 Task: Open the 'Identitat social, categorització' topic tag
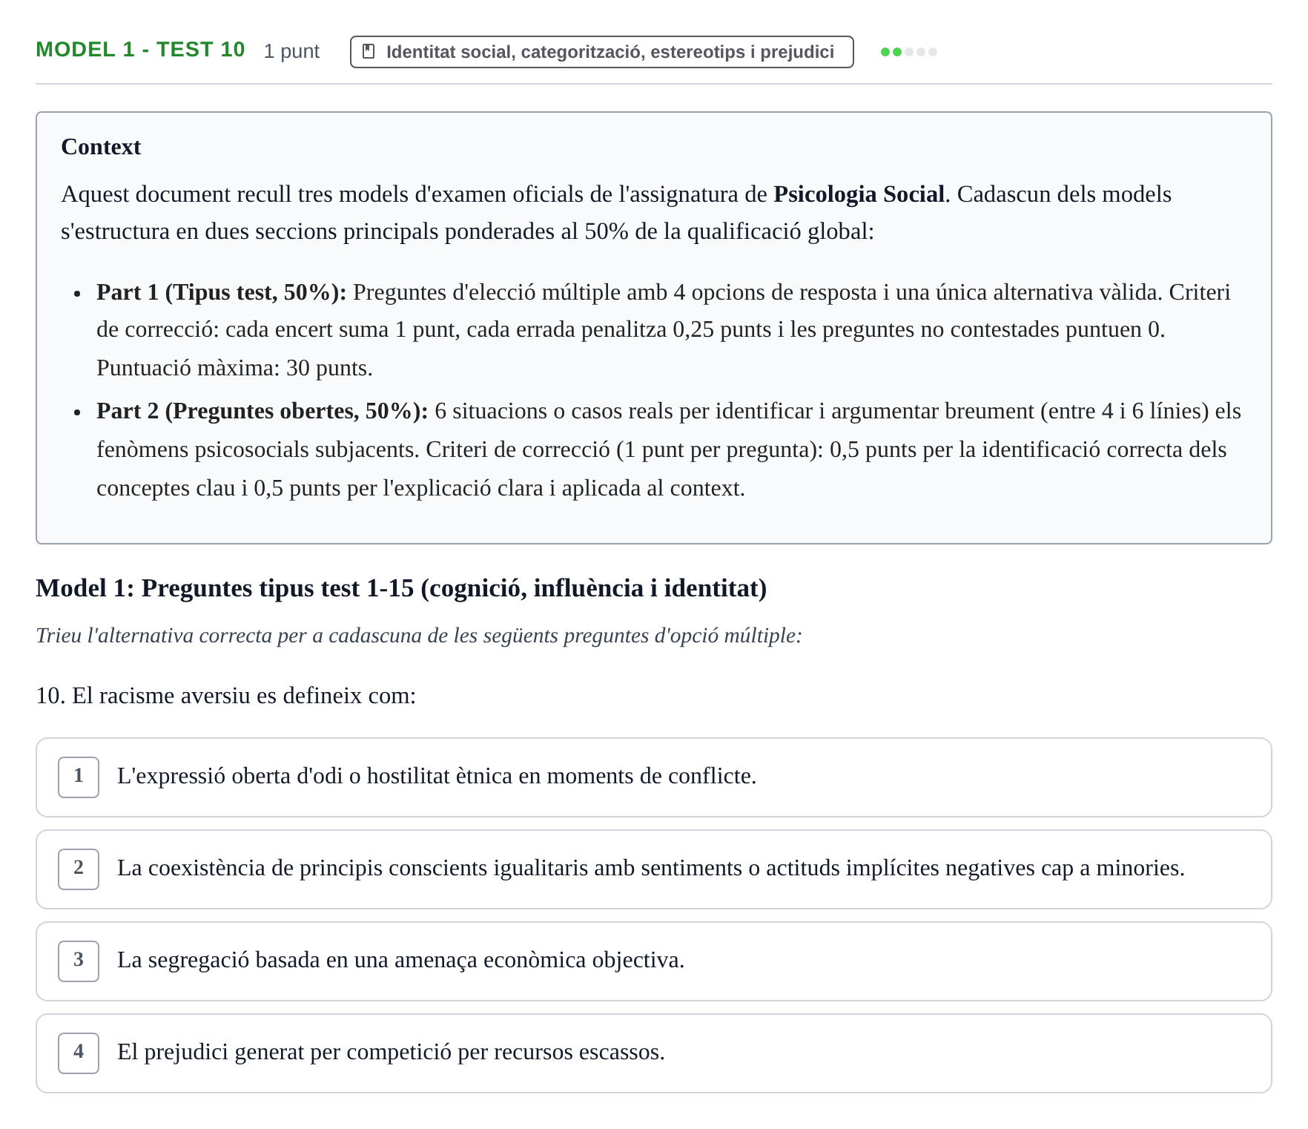click(601, 52)
